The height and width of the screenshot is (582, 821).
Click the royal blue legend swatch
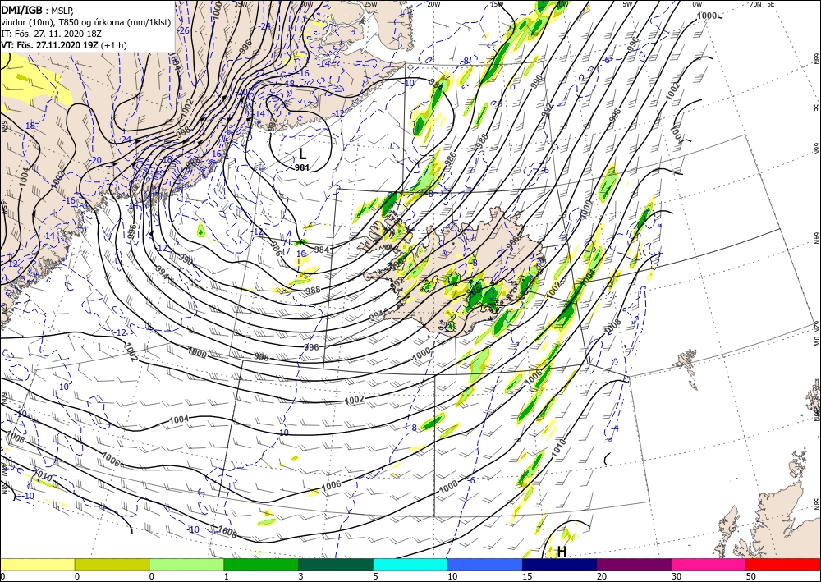coord(485,564)
